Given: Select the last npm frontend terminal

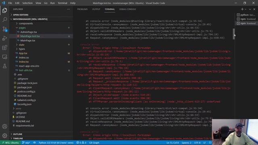Looking at the screenshot, I should [x=246, y=23].
